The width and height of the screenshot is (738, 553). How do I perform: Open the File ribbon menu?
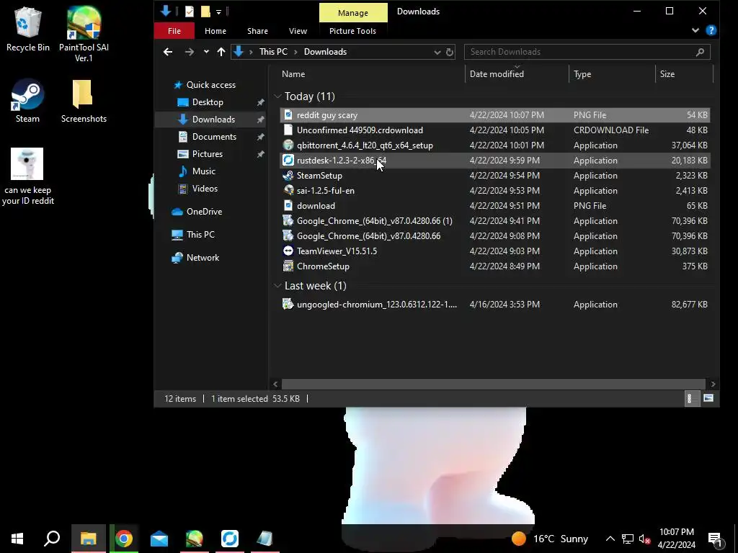click(x=174, y=31)
